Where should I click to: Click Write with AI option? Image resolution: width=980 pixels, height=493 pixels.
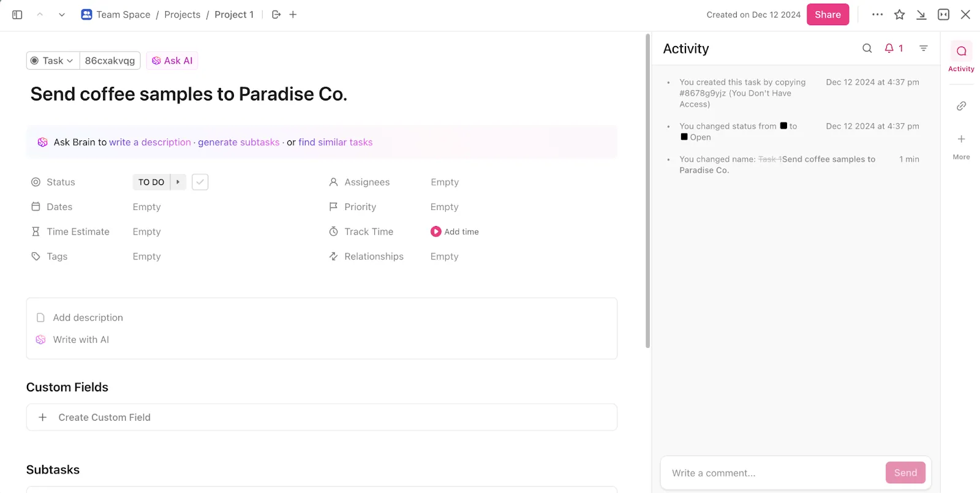(x=81, y=340)
